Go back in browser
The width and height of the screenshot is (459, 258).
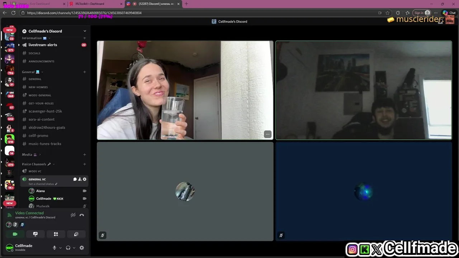coord(5,13)
